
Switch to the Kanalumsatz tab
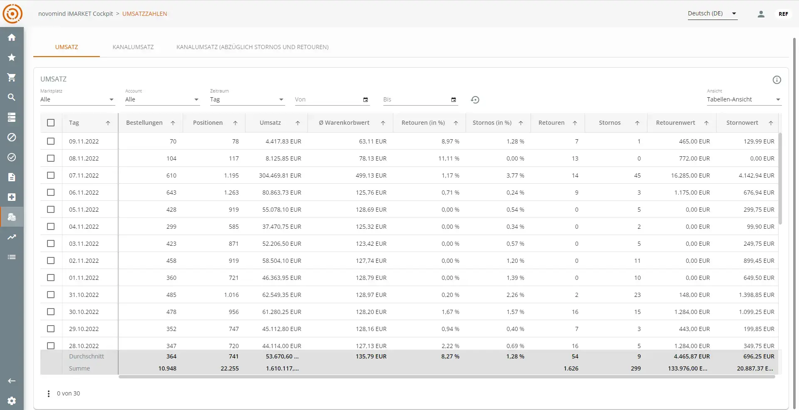133,47
